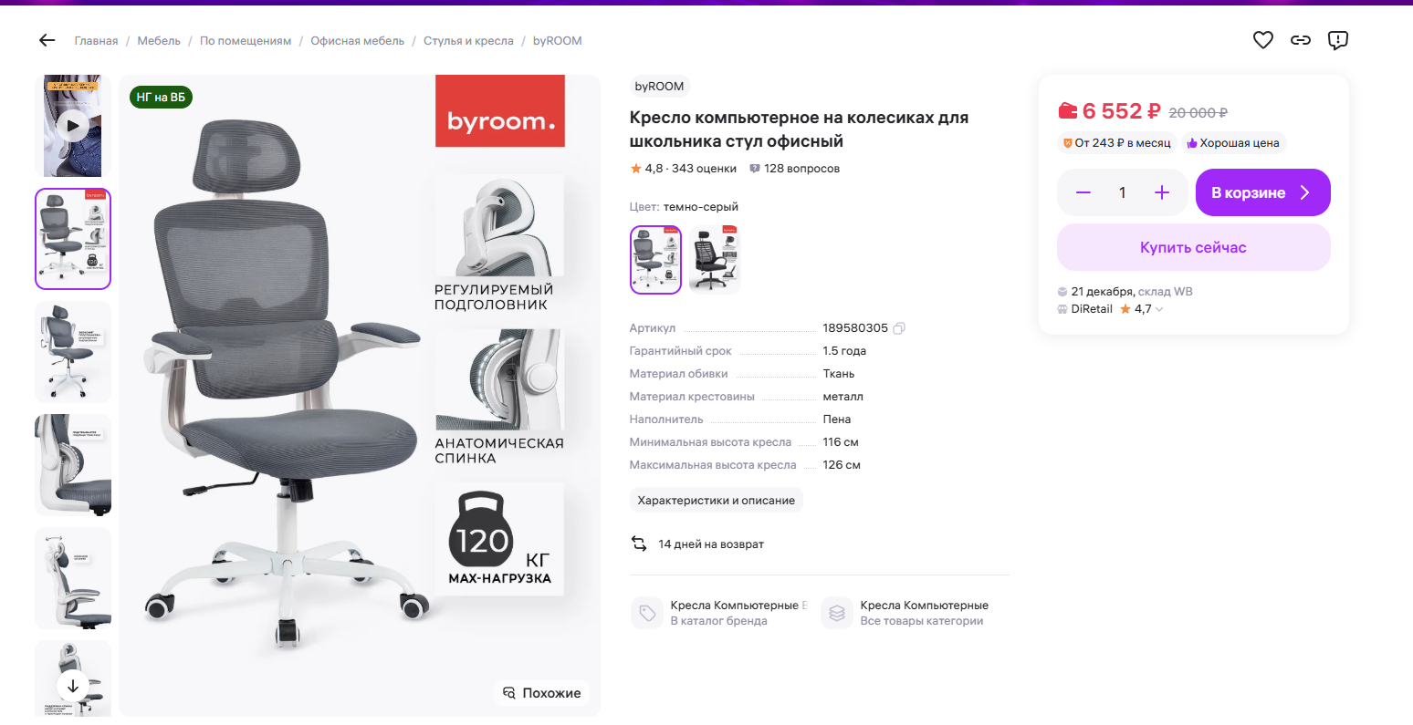Open "Характеристики и описание" details

[716, 501]
